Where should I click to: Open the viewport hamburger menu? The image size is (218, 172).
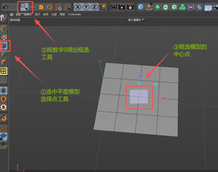pyautogui.click(x=12, y=14)
